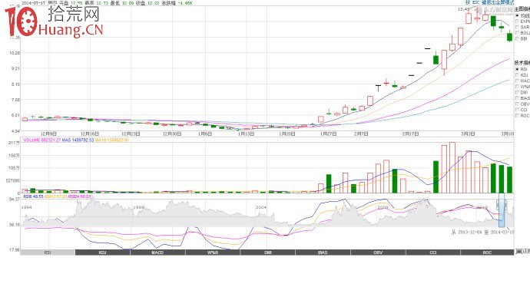Click the 7.08 price axis value
The width and height of the screenshot is (530, 297).
pos(16,100)
